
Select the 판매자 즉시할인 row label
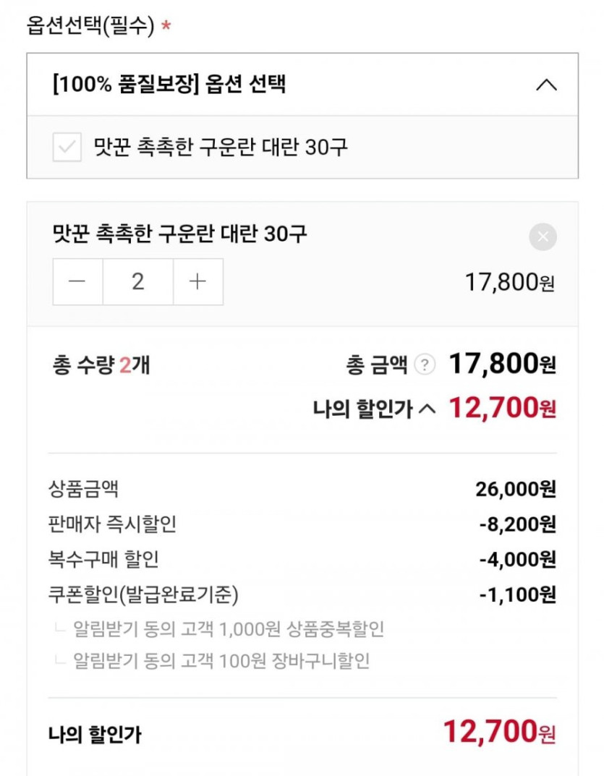tap(111, 524)
